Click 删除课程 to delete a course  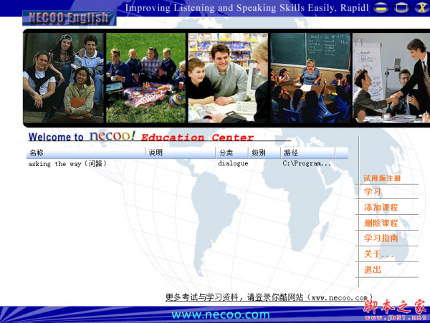[381, 223]
